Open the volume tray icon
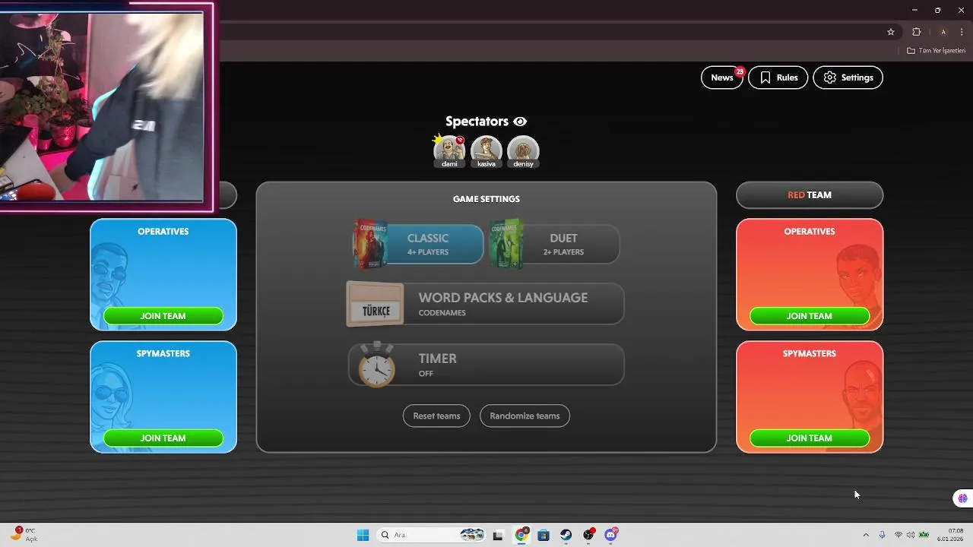 [x=911, y=535]
